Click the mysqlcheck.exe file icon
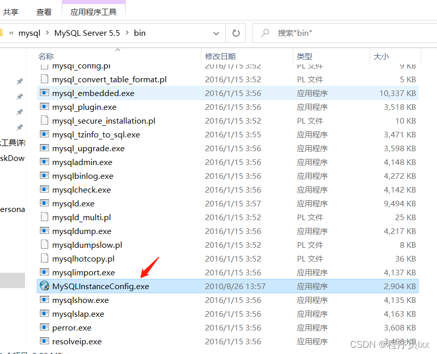 tap(44, 190)
